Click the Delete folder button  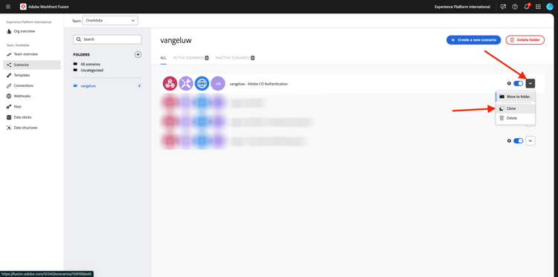(525, 40)
